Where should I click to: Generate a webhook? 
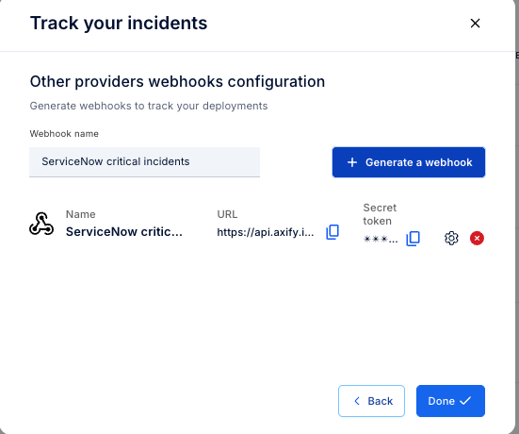click(x=409, y=162)
